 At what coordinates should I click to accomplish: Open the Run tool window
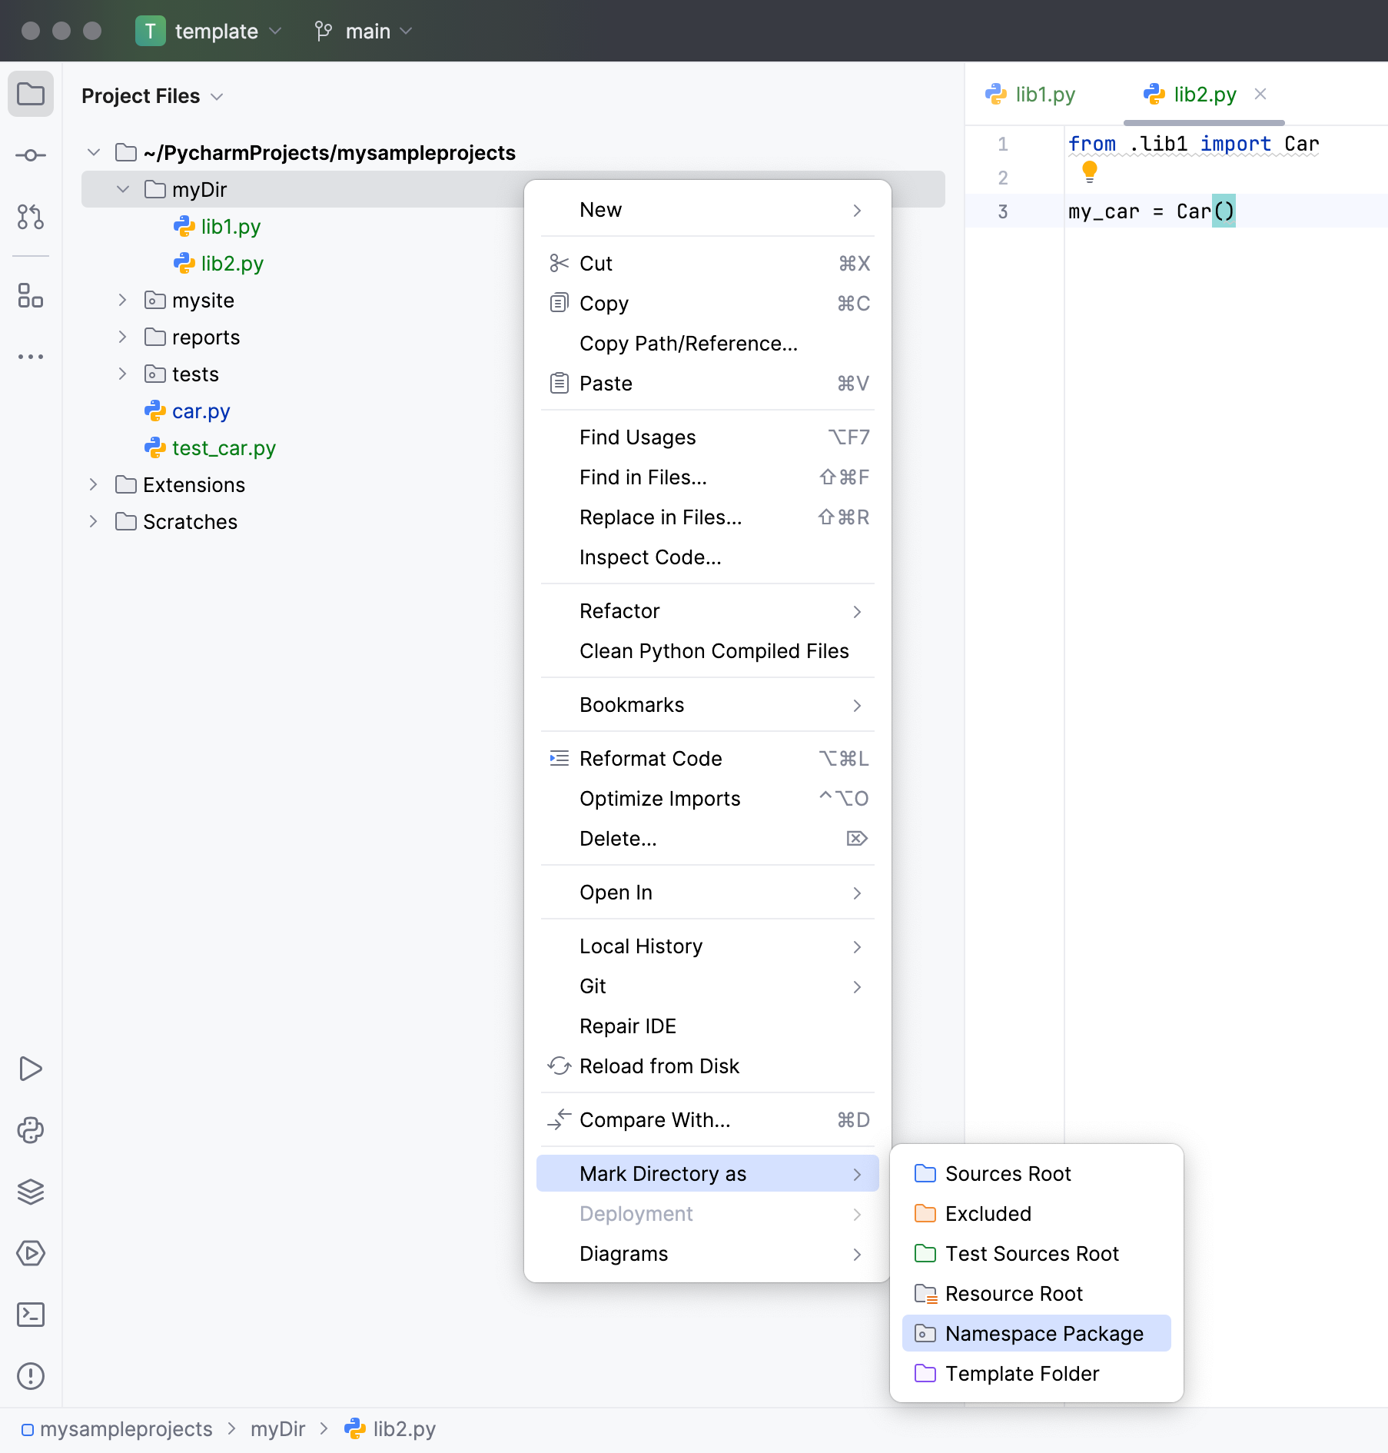click(x=30, y=1069)
